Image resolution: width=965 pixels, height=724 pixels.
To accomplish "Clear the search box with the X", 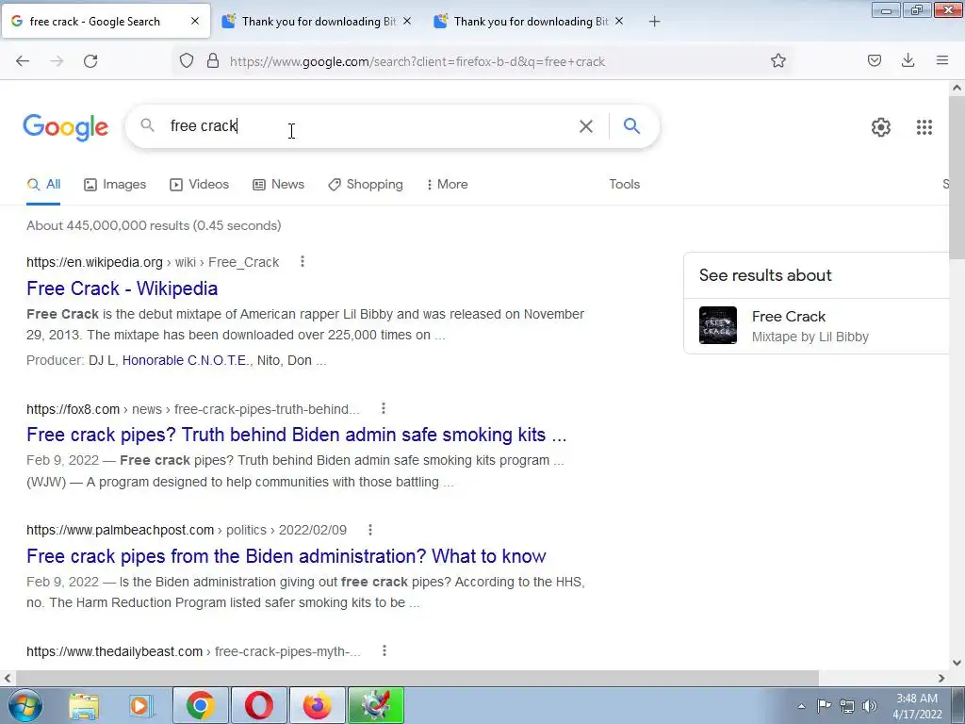I will (586, 126).
